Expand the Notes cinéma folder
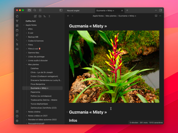The width and height of the screenshot is (178, 133). [x=26, y=112]
